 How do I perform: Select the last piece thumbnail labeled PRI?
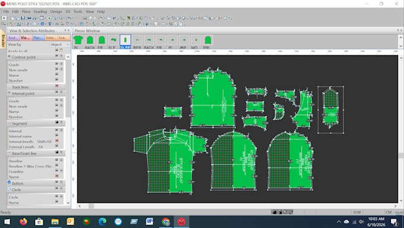point(208,42)
